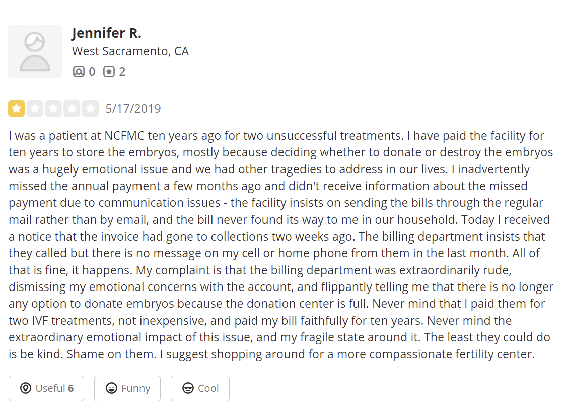Click the Funny laughing face icon
The width and height of the screenshot is (566, 406).
(x=111, y=388)
